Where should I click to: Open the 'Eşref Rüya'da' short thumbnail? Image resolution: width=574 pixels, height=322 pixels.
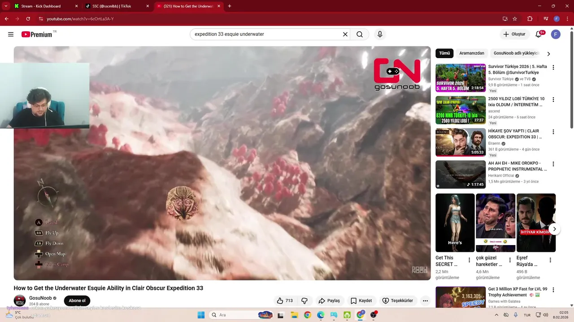tap(536, 223)
